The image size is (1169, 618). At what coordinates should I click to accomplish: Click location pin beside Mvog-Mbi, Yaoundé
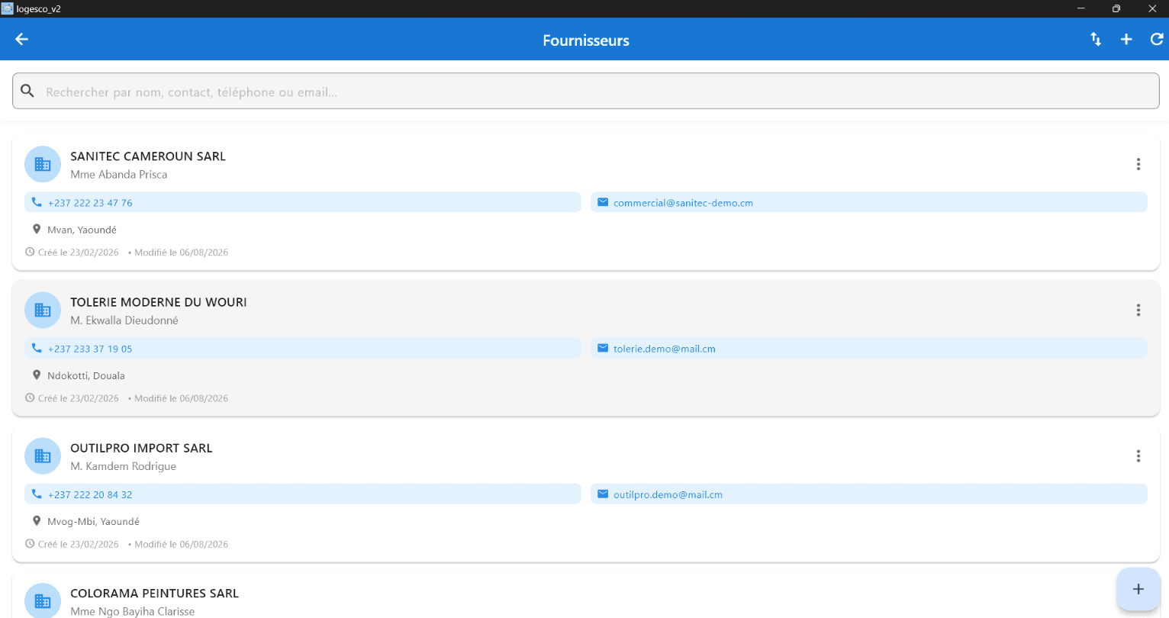36,520
